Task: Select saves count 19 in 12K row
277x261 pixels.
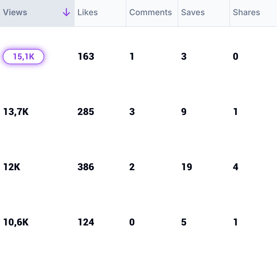Action: tap(187, 167)
